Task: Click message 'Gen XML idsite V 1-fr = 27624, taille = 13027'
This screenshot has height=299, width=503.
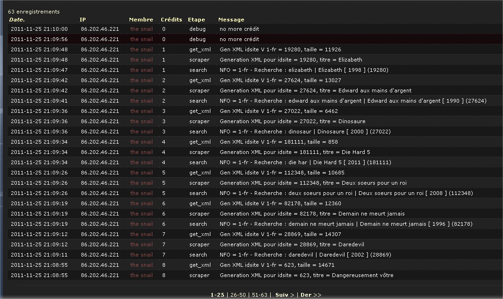Action: (x=280, y=80)
